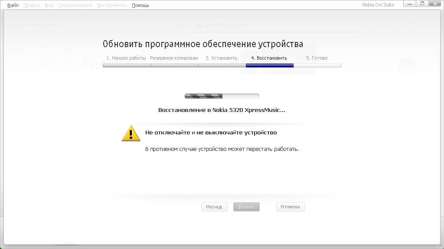This screenshot has width=444, height=249.
Task: Select step Резервное копирован
Action: [174, 58]
